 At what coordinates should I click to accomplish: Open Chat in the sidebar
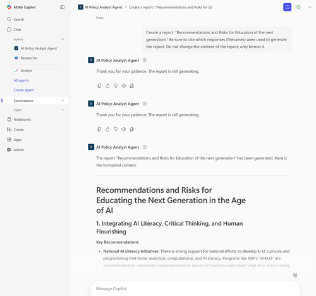[x=14, y=30]
